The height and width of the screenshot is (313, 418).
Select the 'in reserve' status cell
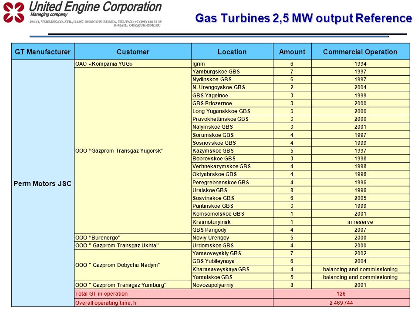coord(361,222)
